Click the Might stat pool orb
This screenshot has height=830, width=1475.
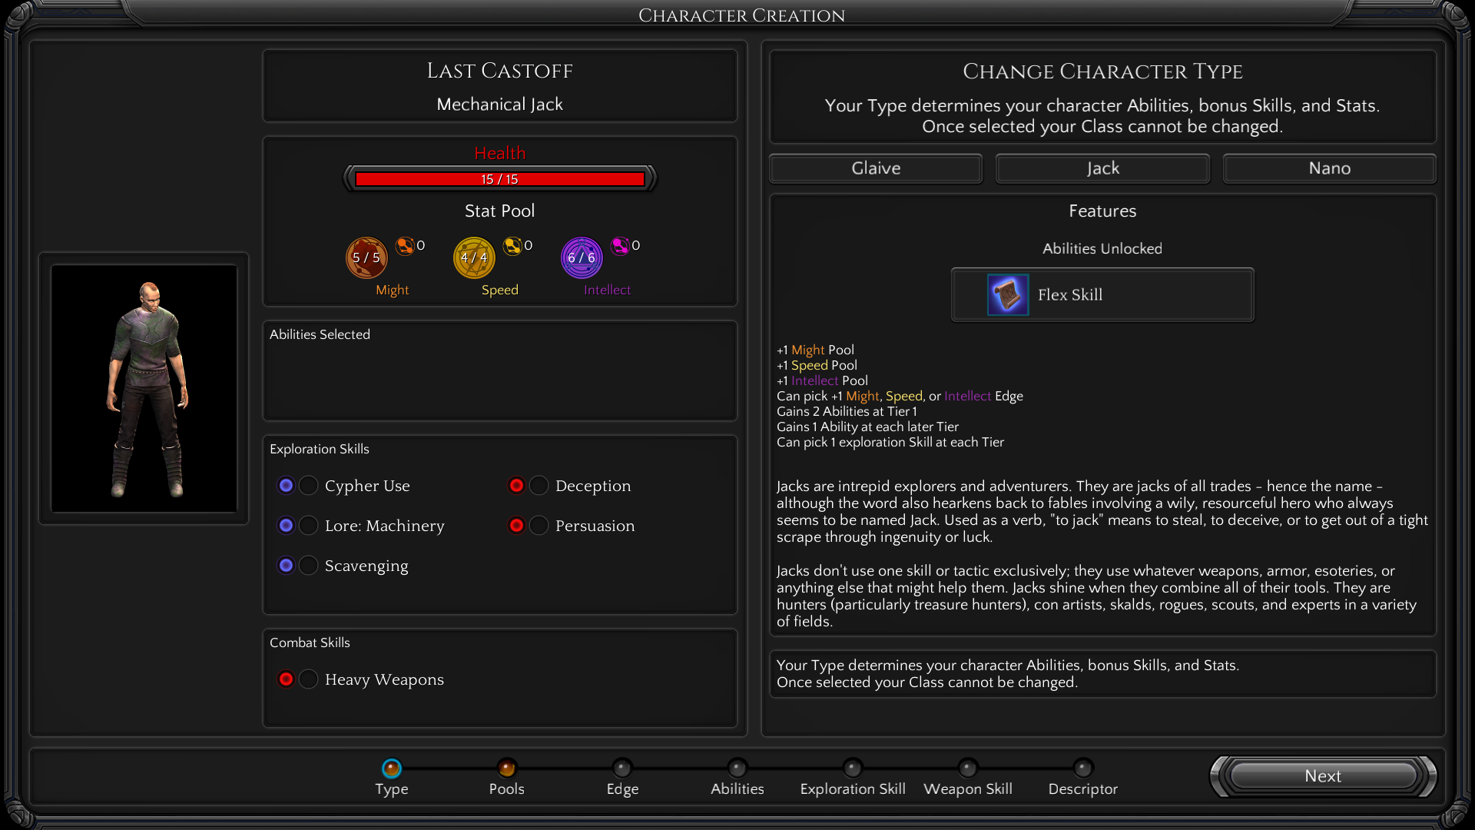[366, 257]
